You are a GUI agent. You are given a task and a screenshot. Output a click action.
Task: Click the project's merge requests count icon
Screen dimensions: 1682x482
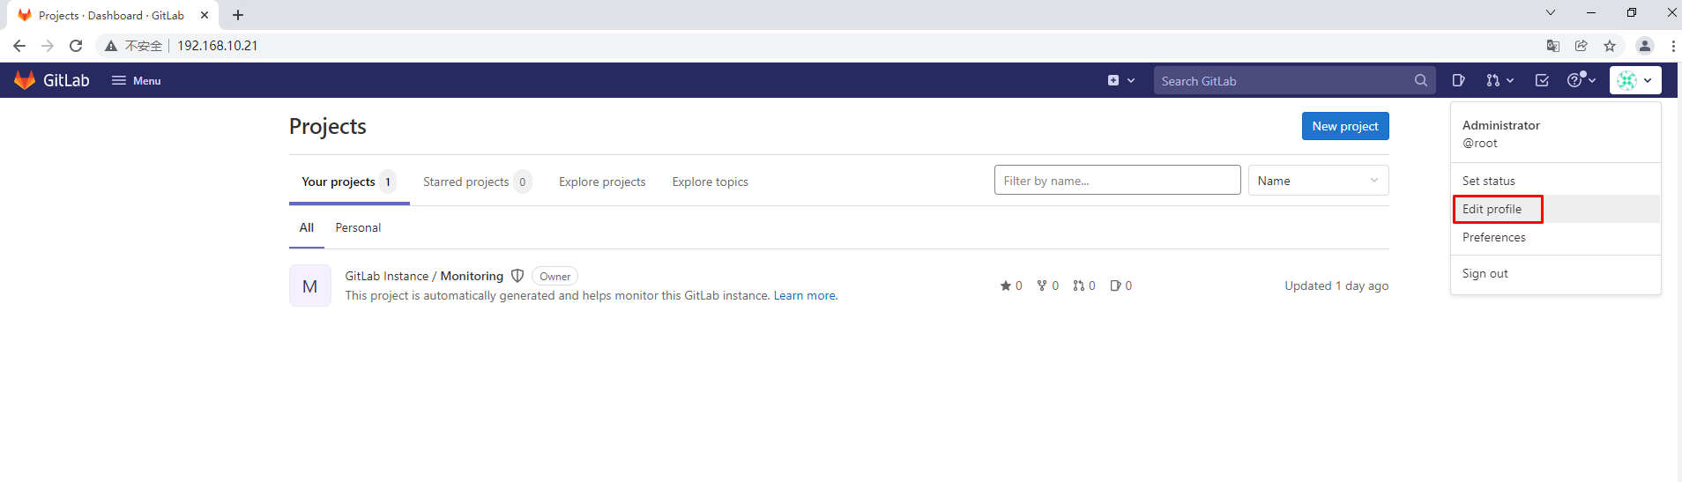tap(1078, 285)
